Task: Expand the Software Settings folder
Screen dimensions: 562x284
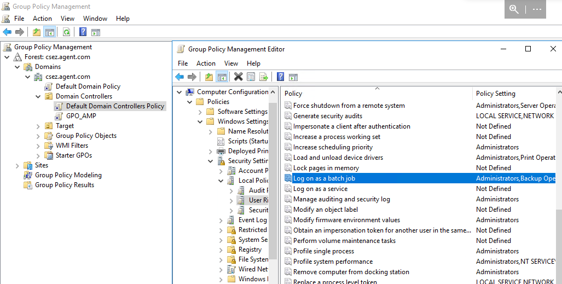Action: click(x=200, y=112)
